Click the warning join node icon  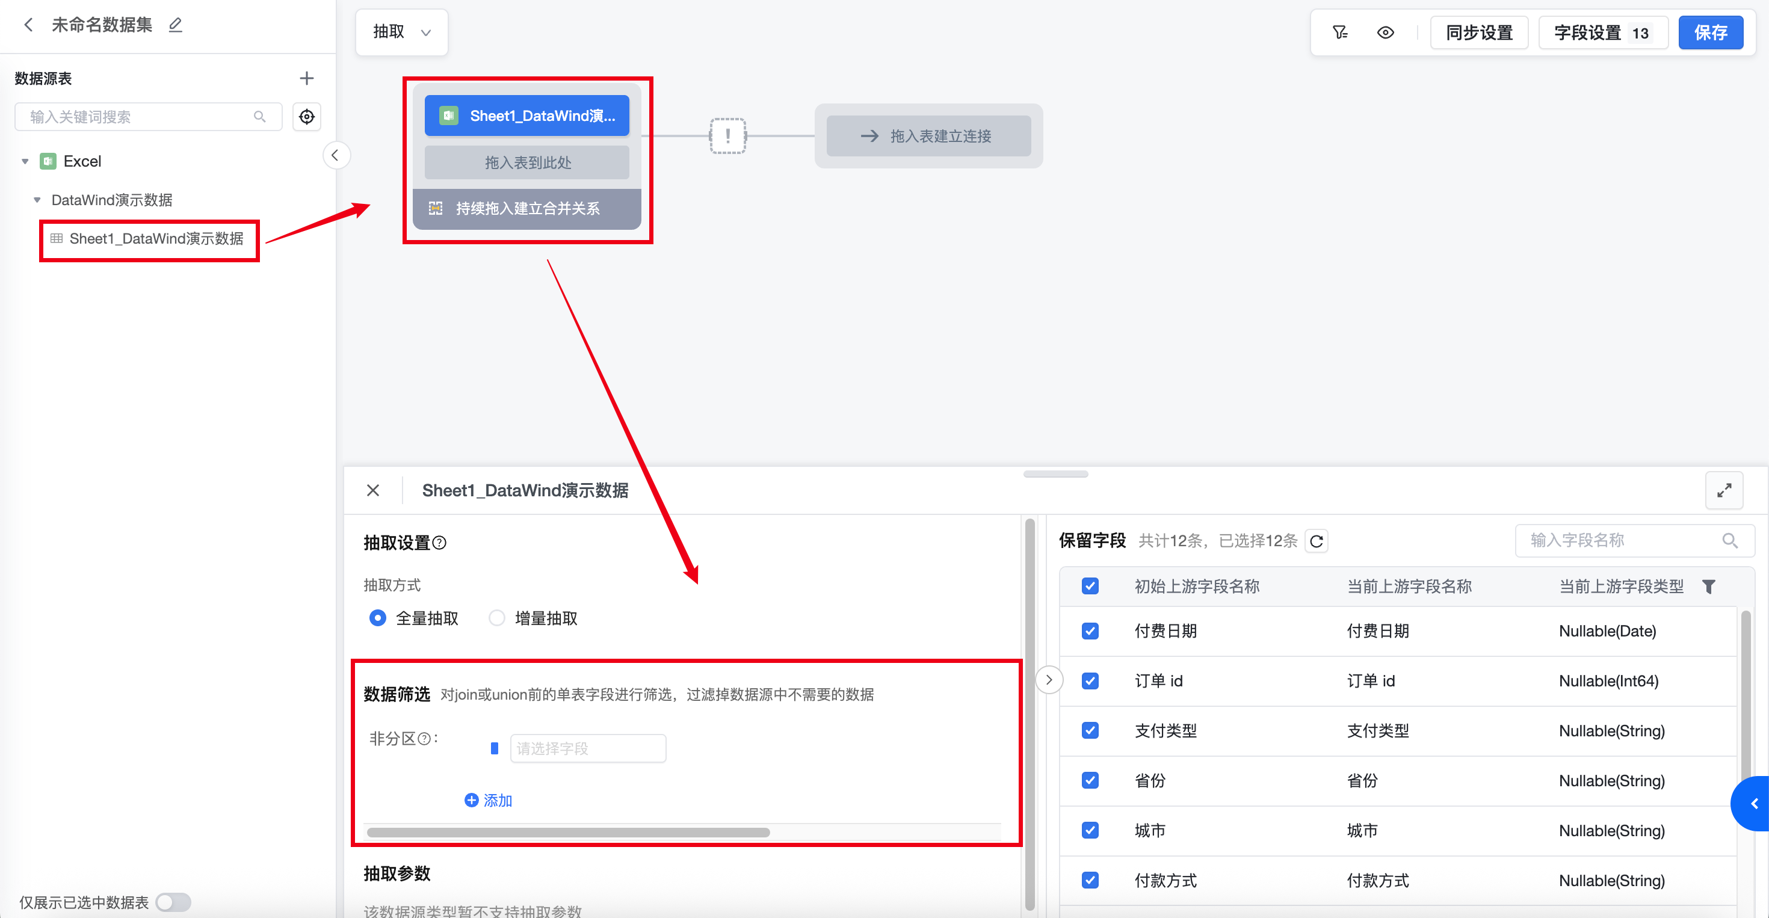coord(727,136)
